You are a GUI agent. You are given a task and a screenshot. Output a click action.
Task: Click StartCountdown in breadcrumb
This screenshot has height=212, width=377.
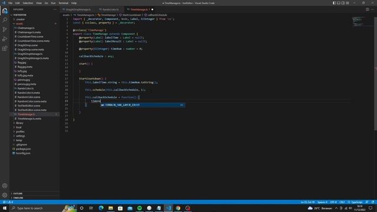pos(131,15)
